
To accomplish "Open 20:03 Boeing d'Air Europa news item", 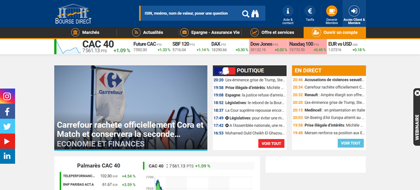I will [x=329, y=118].
